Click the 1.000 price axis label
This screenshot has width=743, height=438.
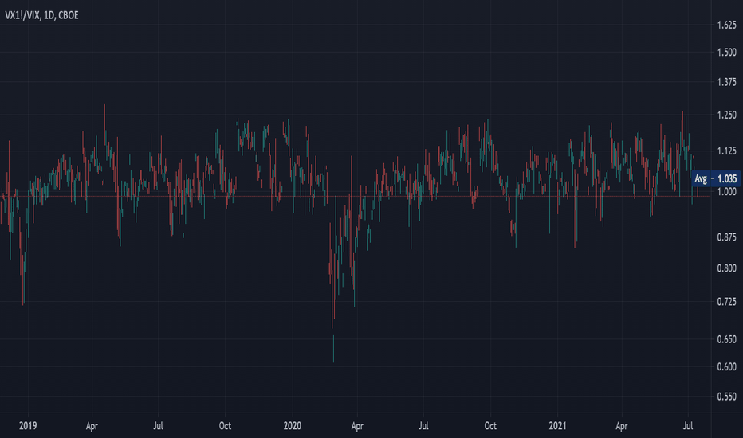pos(727,192)
